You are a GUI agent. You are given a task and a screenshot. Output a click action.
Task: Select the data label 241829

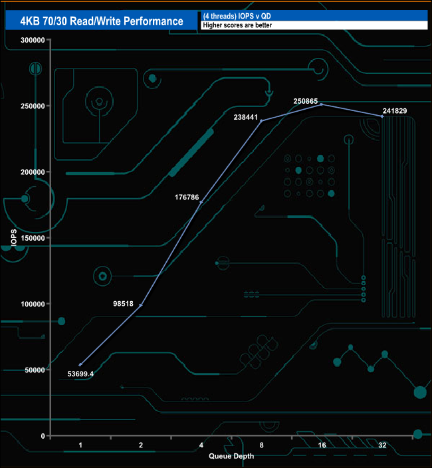(x=395, y=111)
